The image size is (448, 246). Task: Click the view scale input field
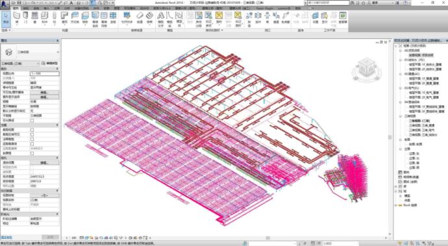(45, 73)
